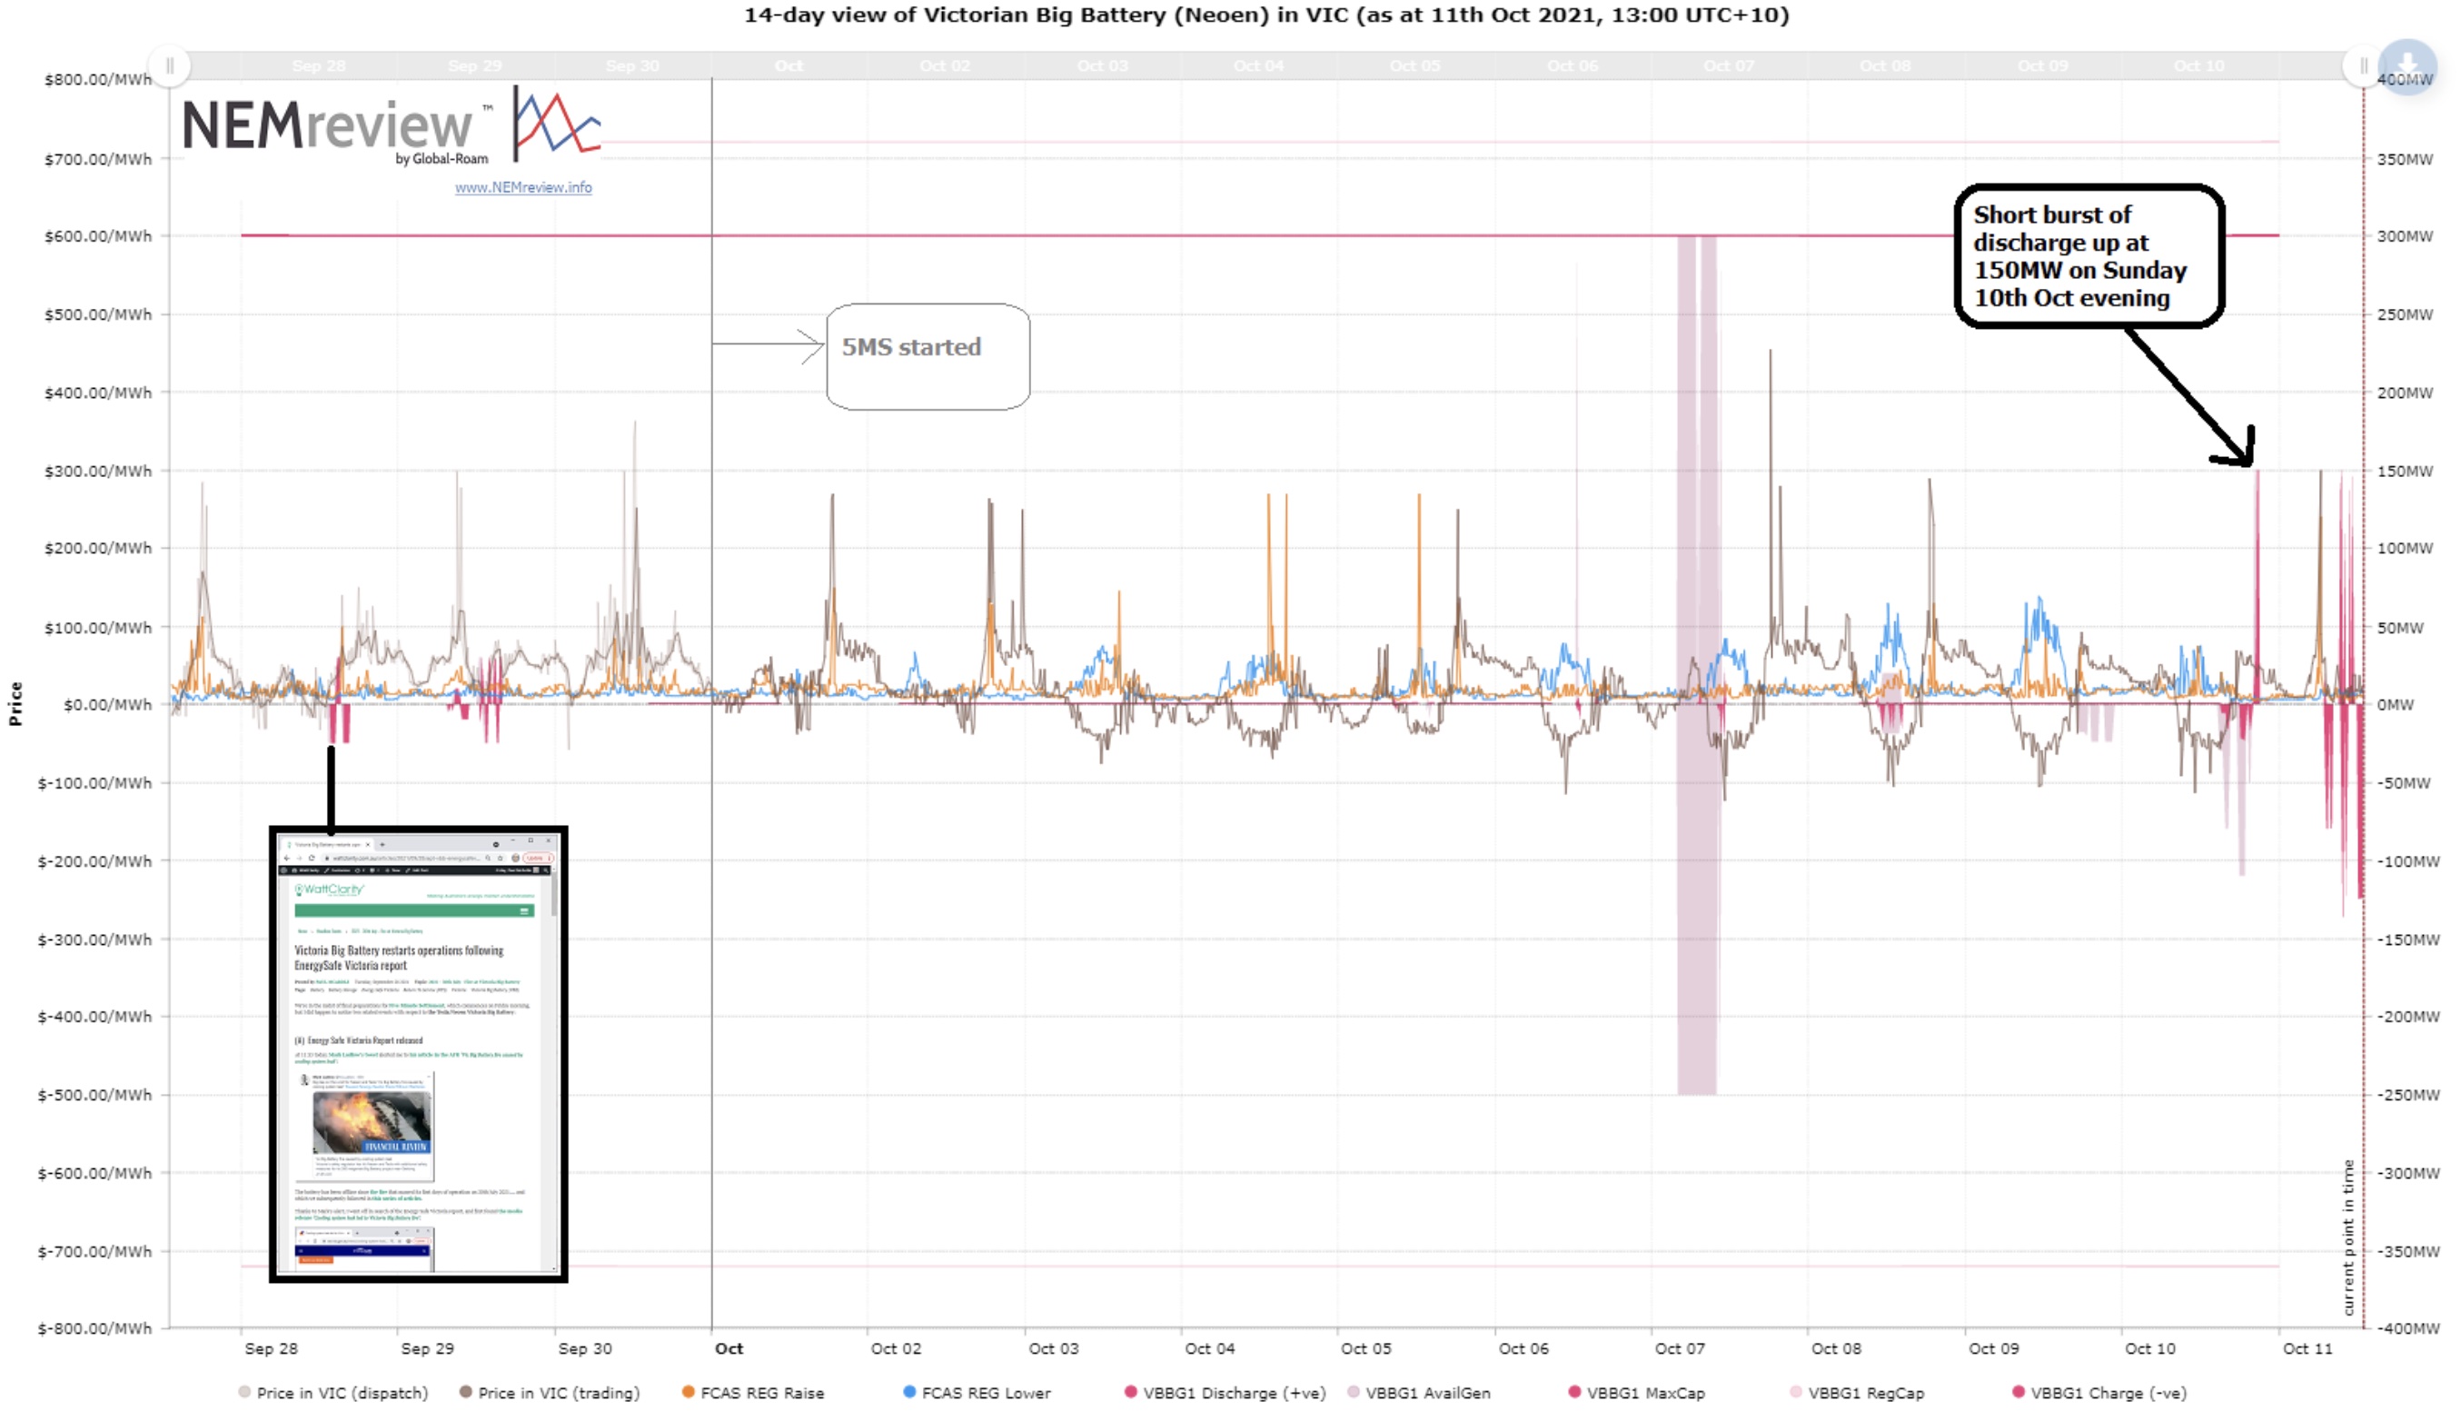
Task: Click the chart title text
Action: pos(1265,15)
